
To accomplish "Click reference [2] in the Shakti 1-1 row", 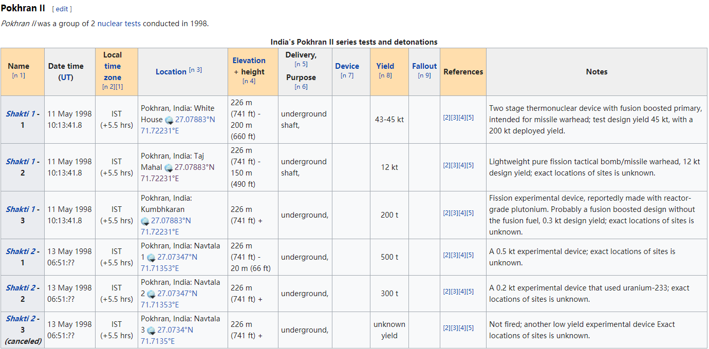I will 446,118.
